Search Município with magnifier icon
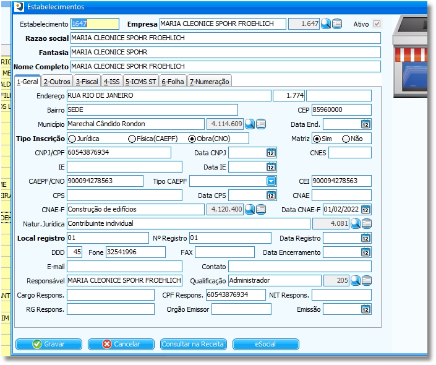 click(250, 124)
